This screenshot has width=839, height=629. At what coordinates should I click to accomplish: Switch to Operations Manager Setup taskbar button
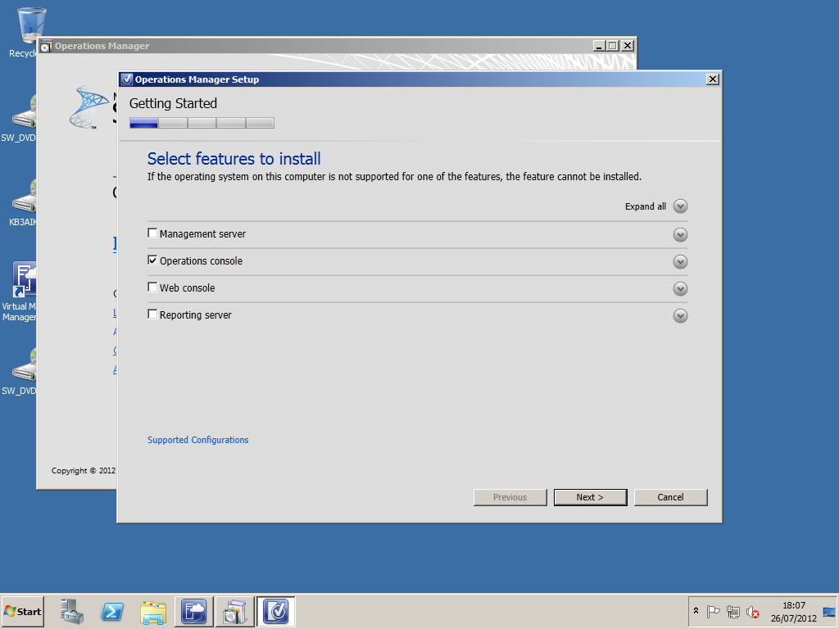[x=275, y=611]
